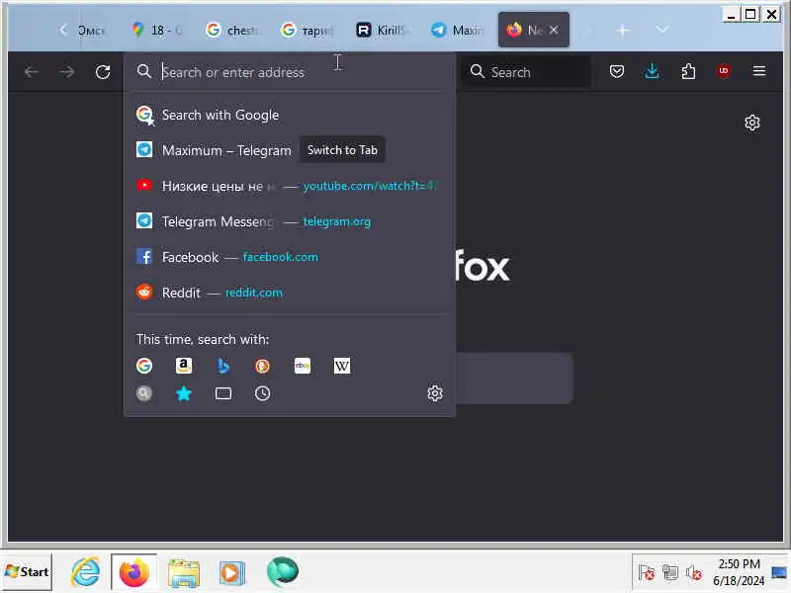Screen dimensions: 791x593
Task: Open the Reddit reddit.com suggestion
Action: [290, 293]
